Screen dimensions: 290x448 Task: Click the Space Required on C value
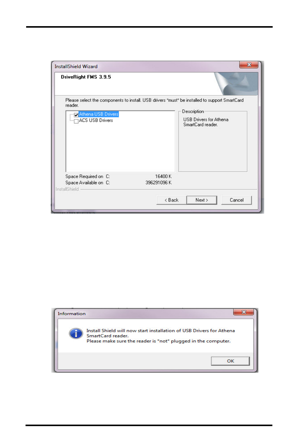tap(163, 177)
